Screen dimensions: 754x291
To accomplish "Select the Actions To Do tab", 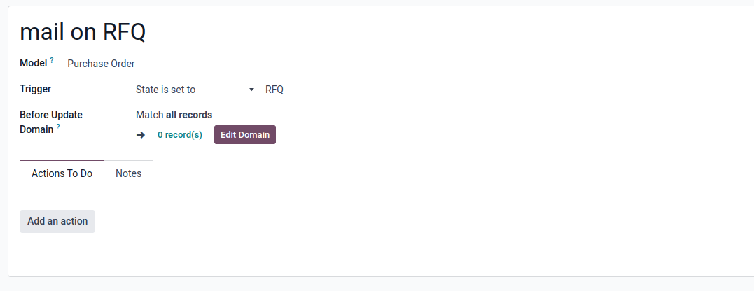I will pyautogui.click(x=62, y=173).
